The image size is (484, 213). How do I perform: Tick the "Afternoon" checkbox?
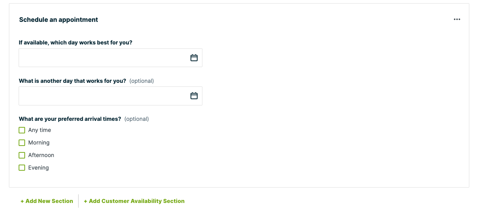tap(21, 155)
